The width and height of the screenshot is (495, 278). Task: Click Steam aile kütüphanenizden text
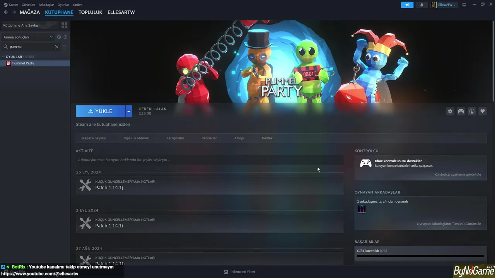tap(103, 125)
